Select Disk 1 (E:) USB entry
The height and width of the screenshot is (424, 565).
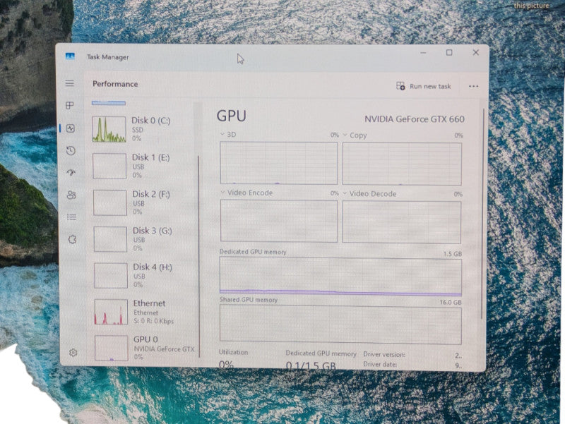pyautogui.click(x=143, y=166)
